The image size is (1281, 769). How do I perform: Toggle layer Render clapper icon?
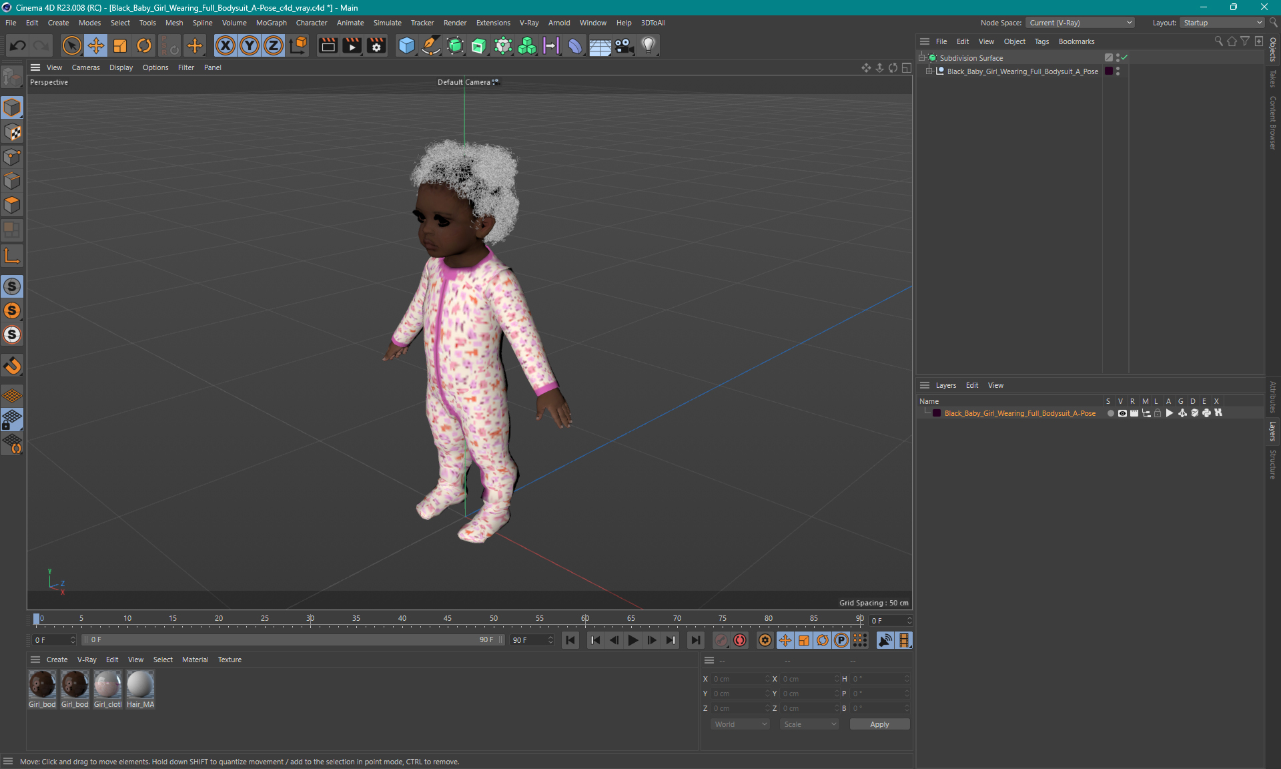pyautogui.click(x=1134, y=413)
